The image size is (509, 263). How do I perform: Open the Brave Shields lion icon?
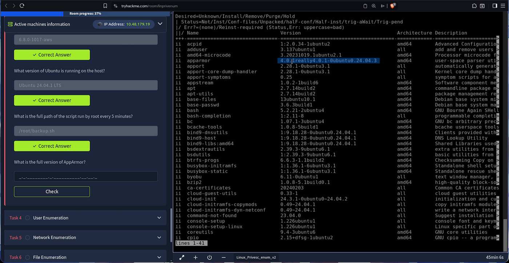[x=393, y=6]
